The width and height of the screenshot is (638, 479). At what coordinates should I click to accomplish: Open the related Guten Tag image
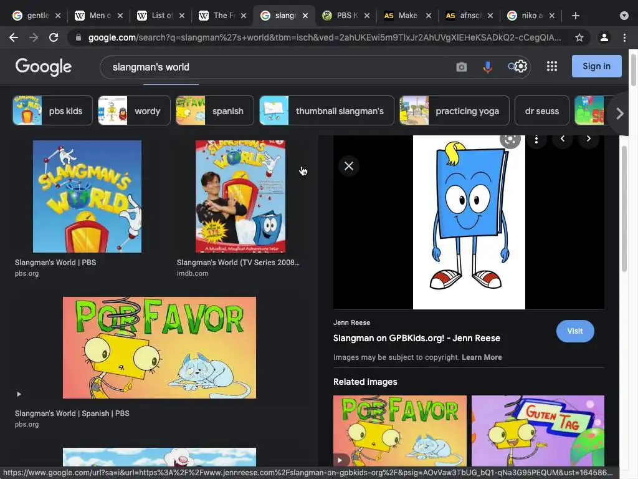click(538, 430)
